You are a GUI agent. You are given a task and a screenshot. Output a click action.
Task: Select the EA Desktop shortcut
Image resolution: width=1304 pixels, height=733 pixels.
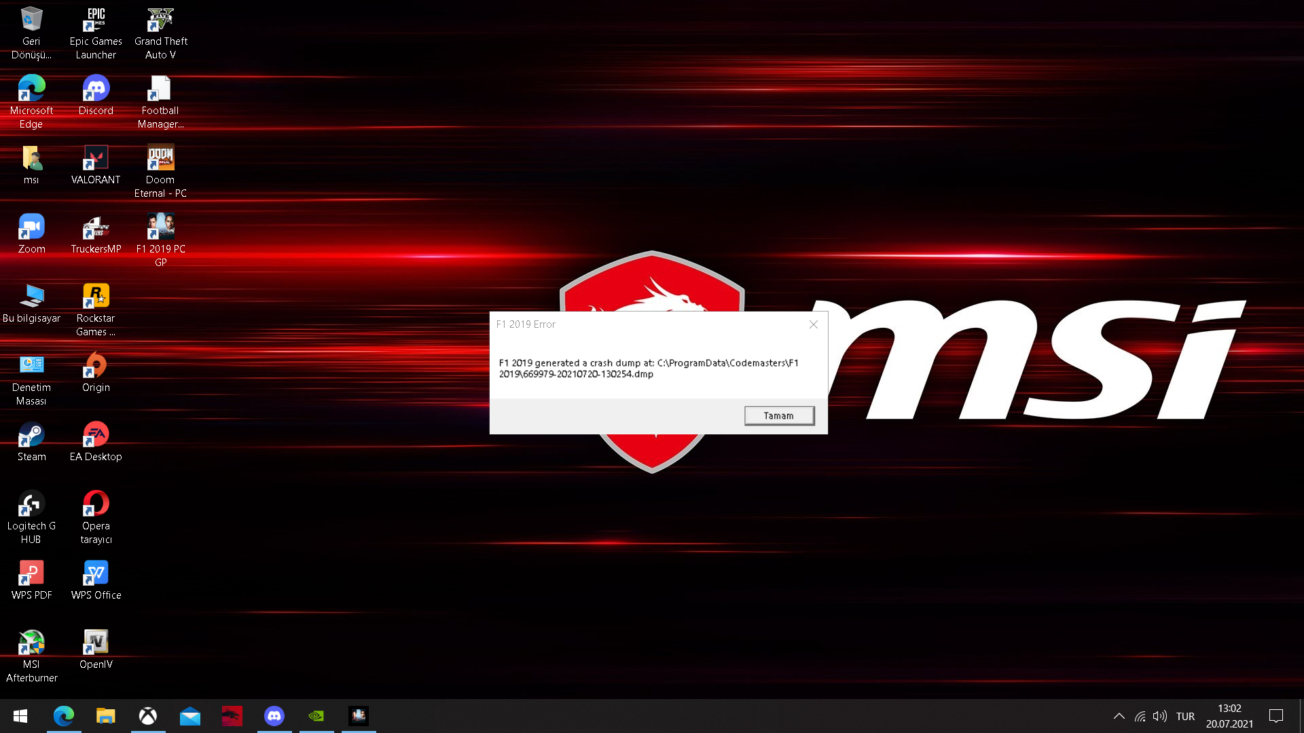pyautogui.click(x=96, y=441)
